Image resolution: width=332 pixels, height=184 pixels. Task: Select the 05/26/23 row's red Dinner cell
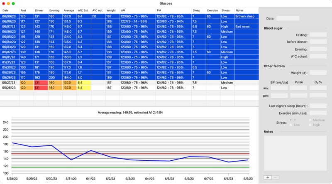[x=40, y=88]
